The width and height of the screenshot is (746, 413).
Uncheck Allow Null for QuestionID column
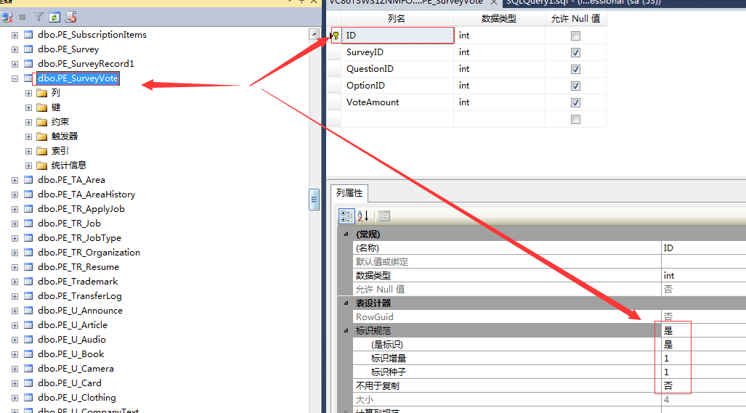[575, 69]
